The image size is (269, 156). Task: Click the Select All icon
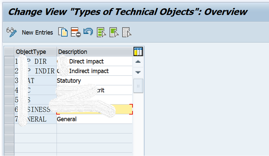(x=101, y=32)
